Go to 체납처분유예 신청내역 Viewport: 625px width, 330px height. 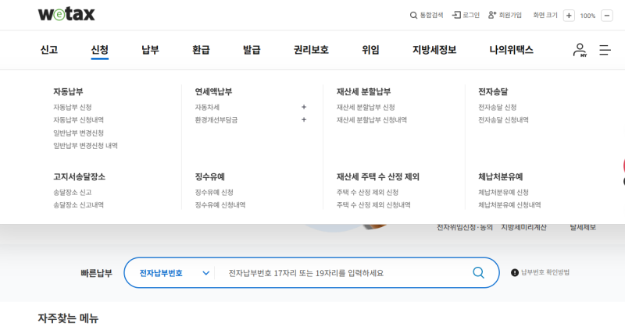[509, 205]
